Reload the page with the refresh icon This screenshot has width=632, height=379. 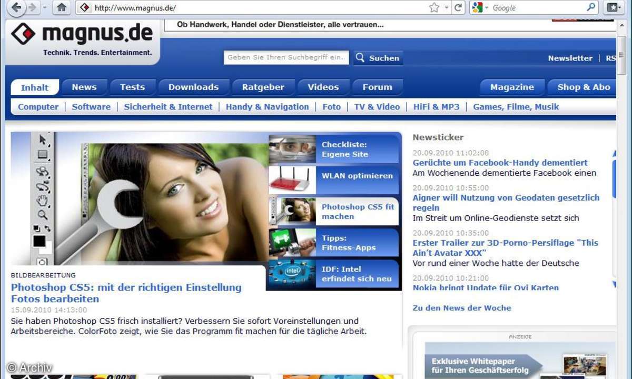click(458, 8)
